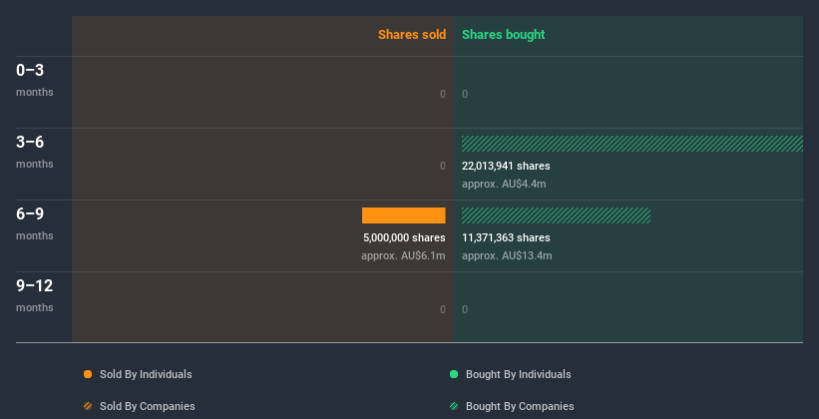This screenshot has width=819, height=419.
Task: Click the sold zero in 9–12 months row
Action: [443, 309]
